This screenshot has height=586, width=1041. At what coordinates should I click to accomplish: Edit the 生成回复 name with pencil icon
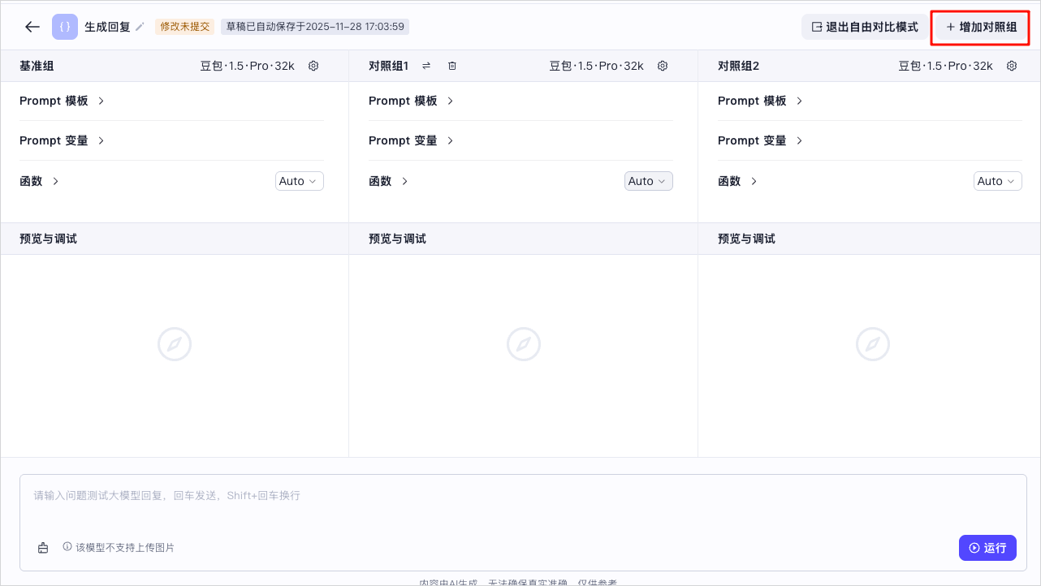tap(140, 27)
